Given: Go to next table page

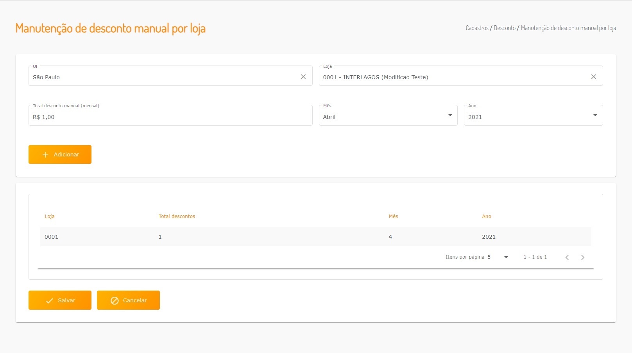Looking at the screenshot, I should tap(583, 257).
